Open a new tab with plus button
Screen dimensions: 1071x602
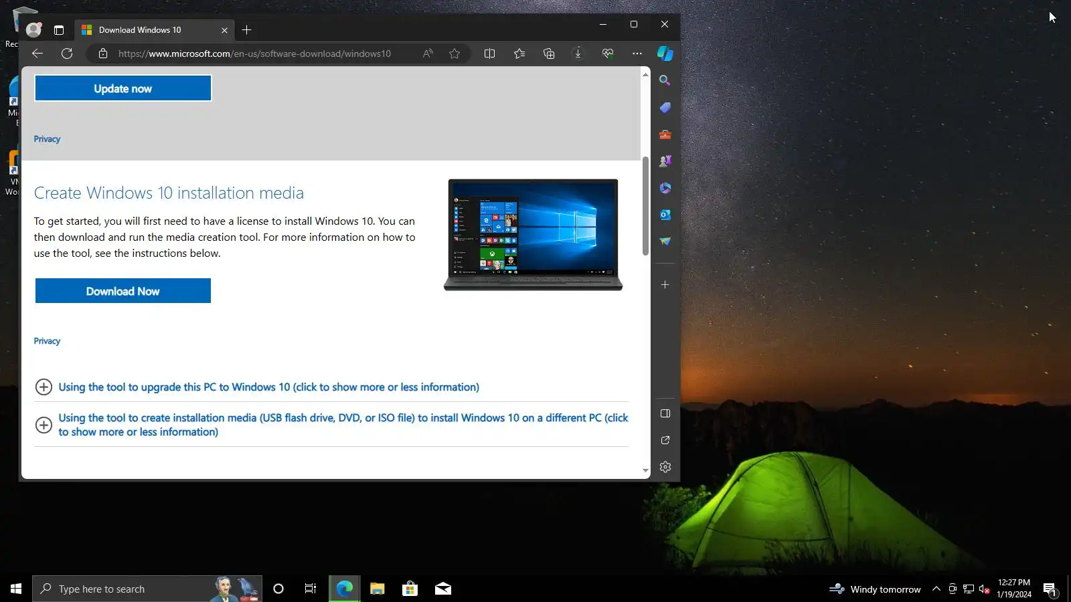tap(246, 30)
